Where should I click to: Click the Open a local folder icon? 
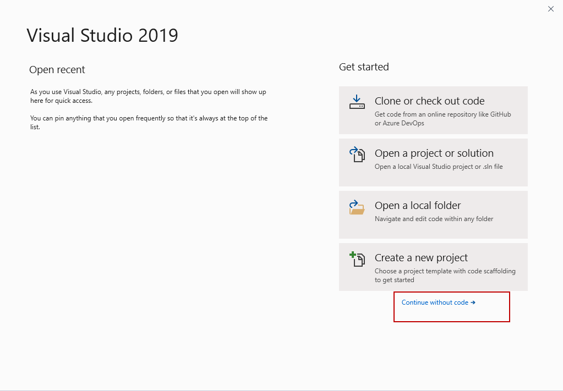tap(357, 207)
